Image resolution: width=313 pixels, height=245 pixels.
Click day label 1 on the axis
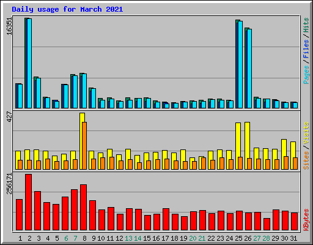tap(20, 238)
